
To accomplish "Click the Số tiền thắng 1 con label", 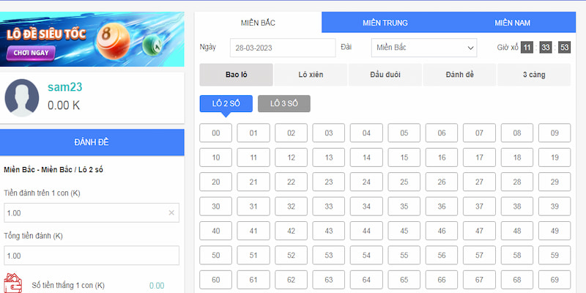I will click(x=68, y=286).
